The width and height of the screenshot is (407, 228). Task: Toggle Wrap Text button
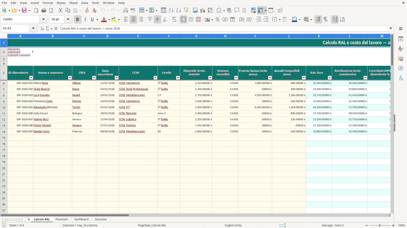tap(174, 20)
